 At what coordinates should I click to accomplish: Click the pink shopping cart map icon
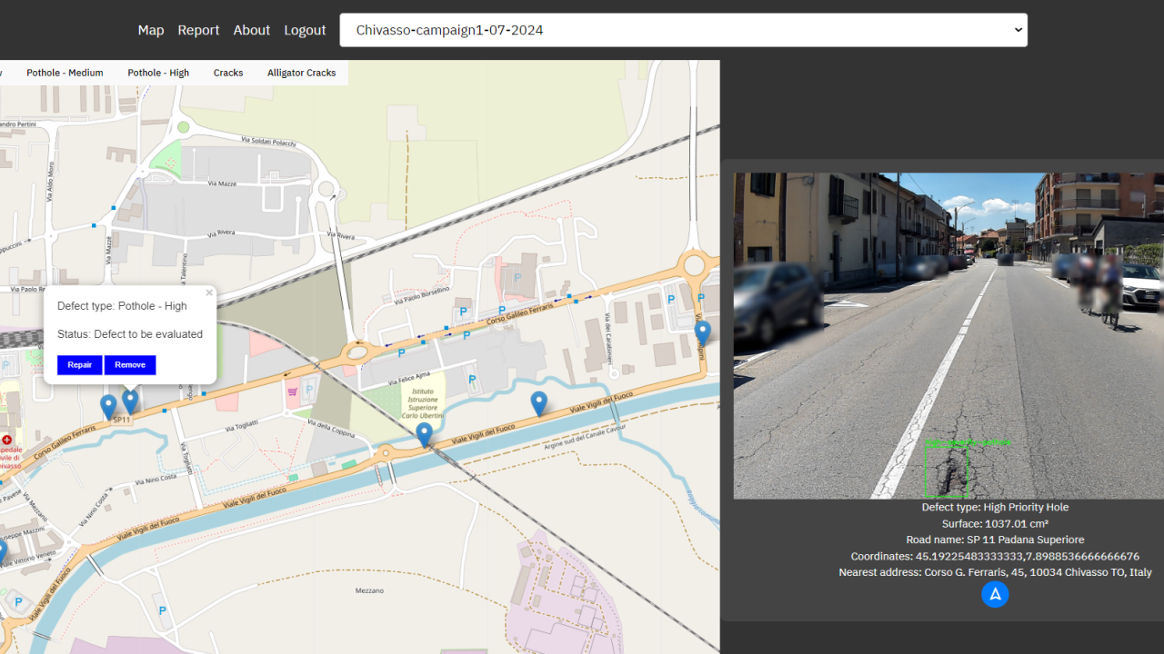tap(293, 391)
